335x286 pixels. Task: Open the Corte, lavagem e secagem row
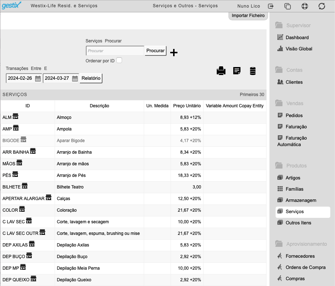[133, 221]
